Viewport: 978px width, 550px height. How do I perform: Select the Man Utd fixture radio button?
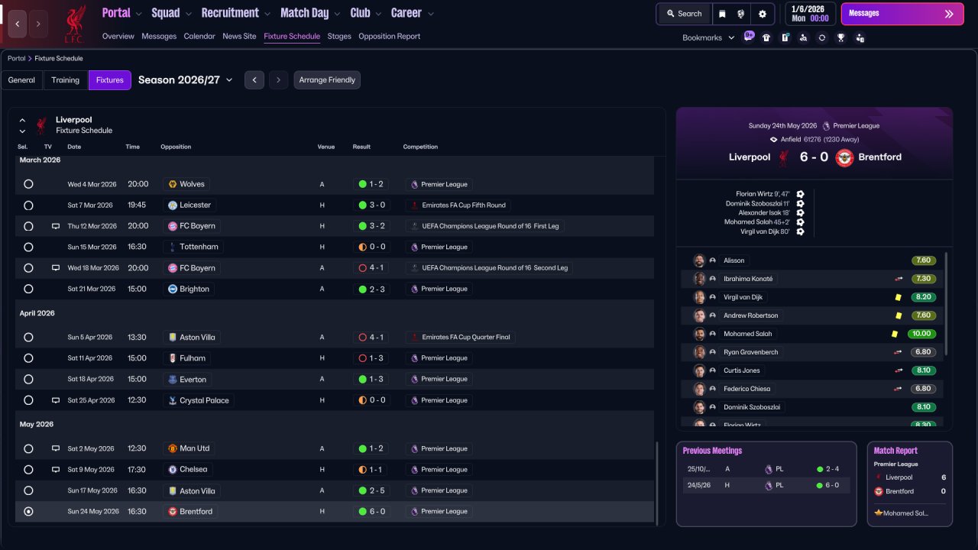tap(28, 448)
